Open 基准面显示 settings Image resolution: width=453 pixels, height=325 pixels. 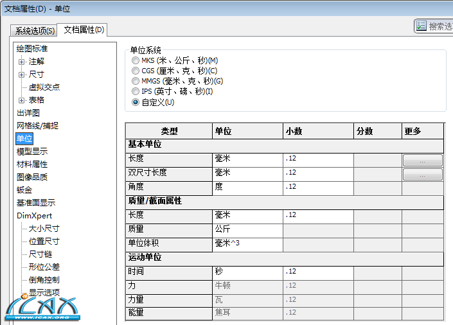pos(36,203)
